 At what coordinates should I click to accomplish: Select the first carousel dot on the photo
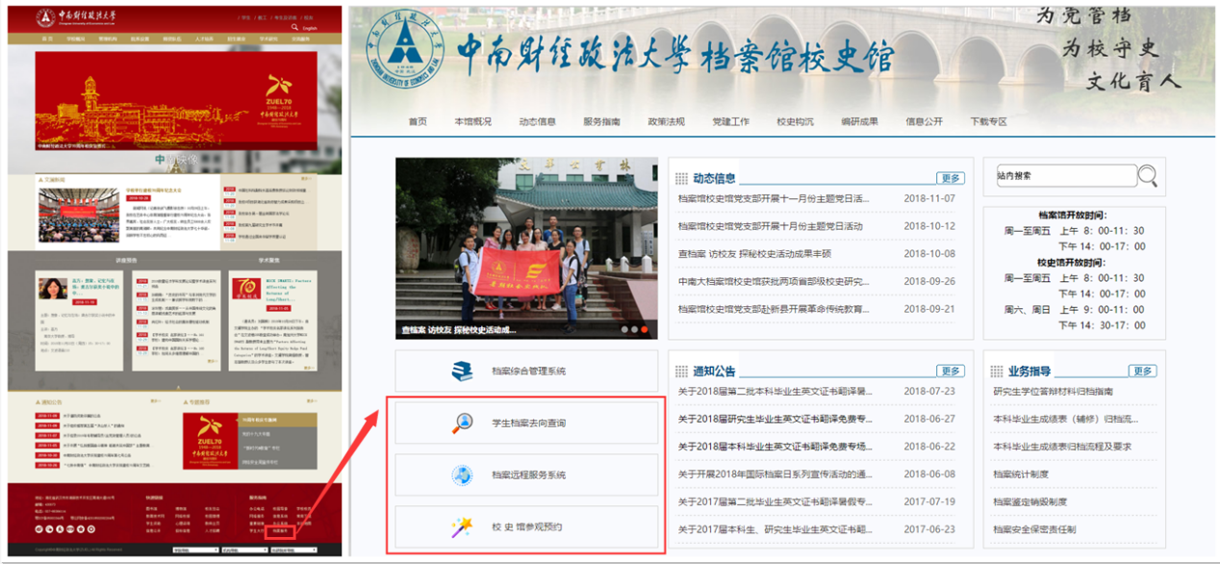624,329
